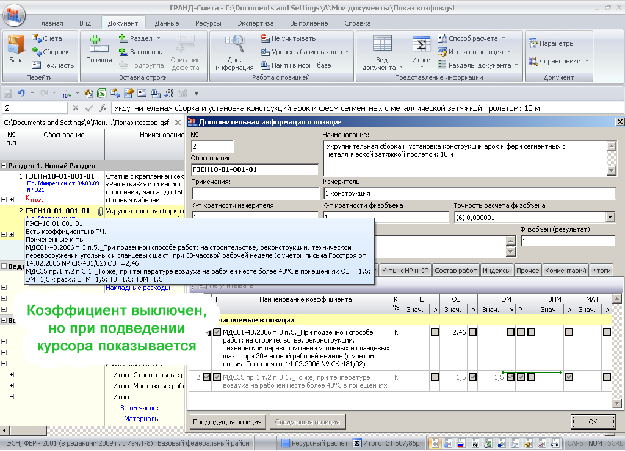Open the Итоги ribbon button

click(421, 52)
